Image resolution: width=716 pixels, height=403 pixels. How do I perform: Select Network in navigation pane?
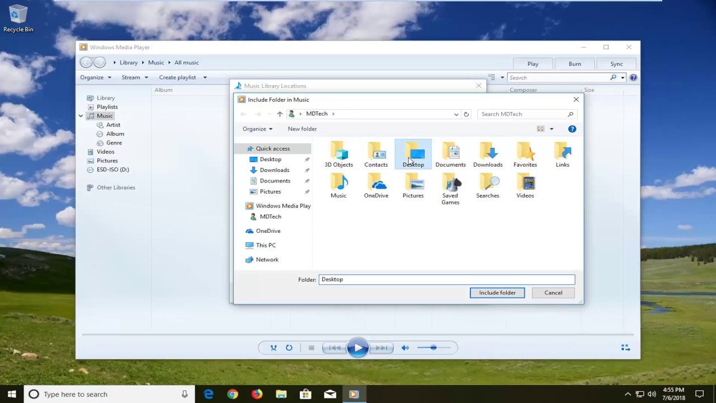click(267, 260)
